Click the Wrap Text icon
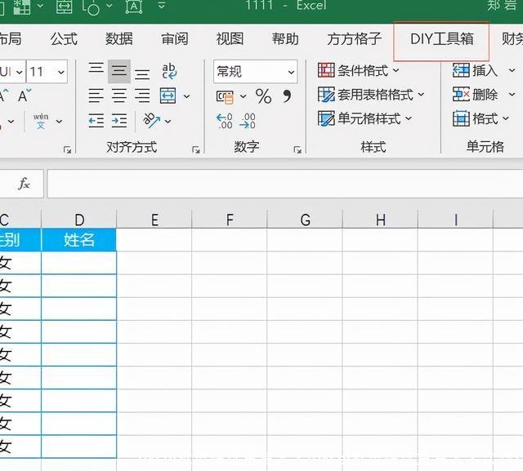523x471 pixels. click(x=169, y=72)
